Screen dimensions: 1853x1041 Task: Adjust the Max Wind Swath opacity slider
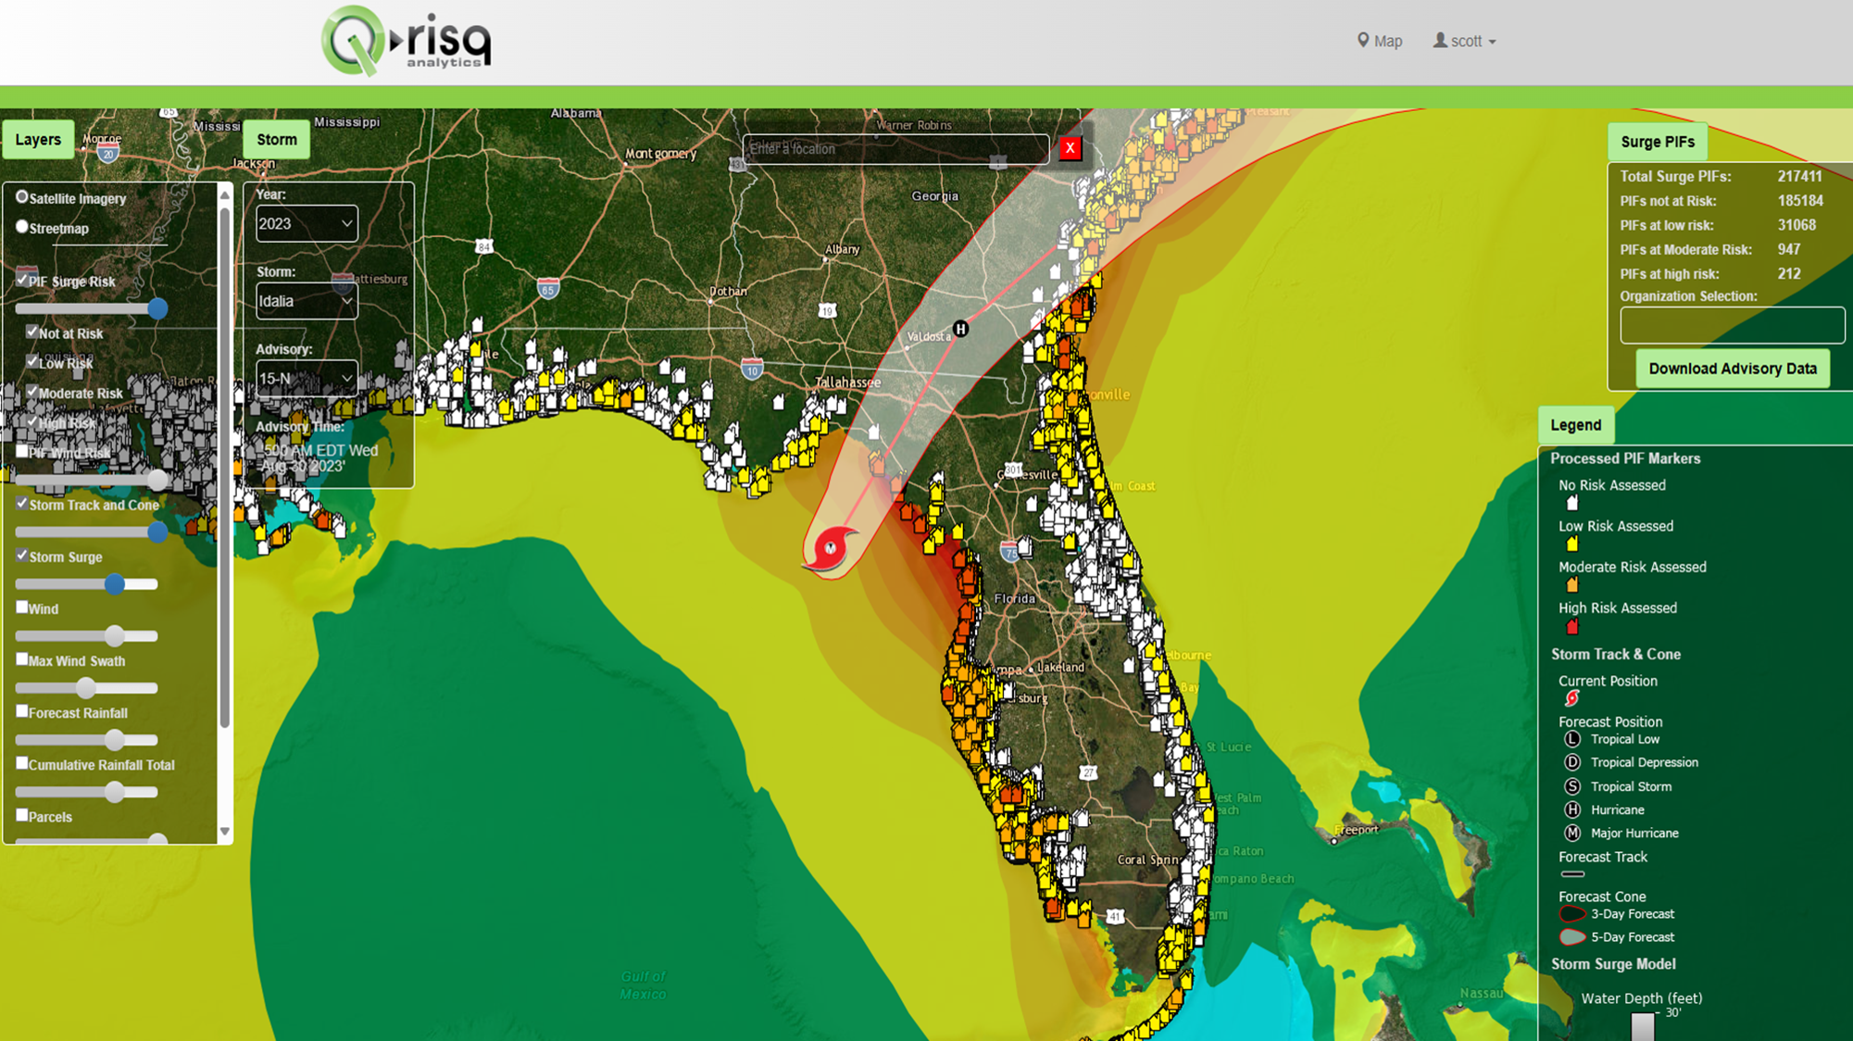87,688
